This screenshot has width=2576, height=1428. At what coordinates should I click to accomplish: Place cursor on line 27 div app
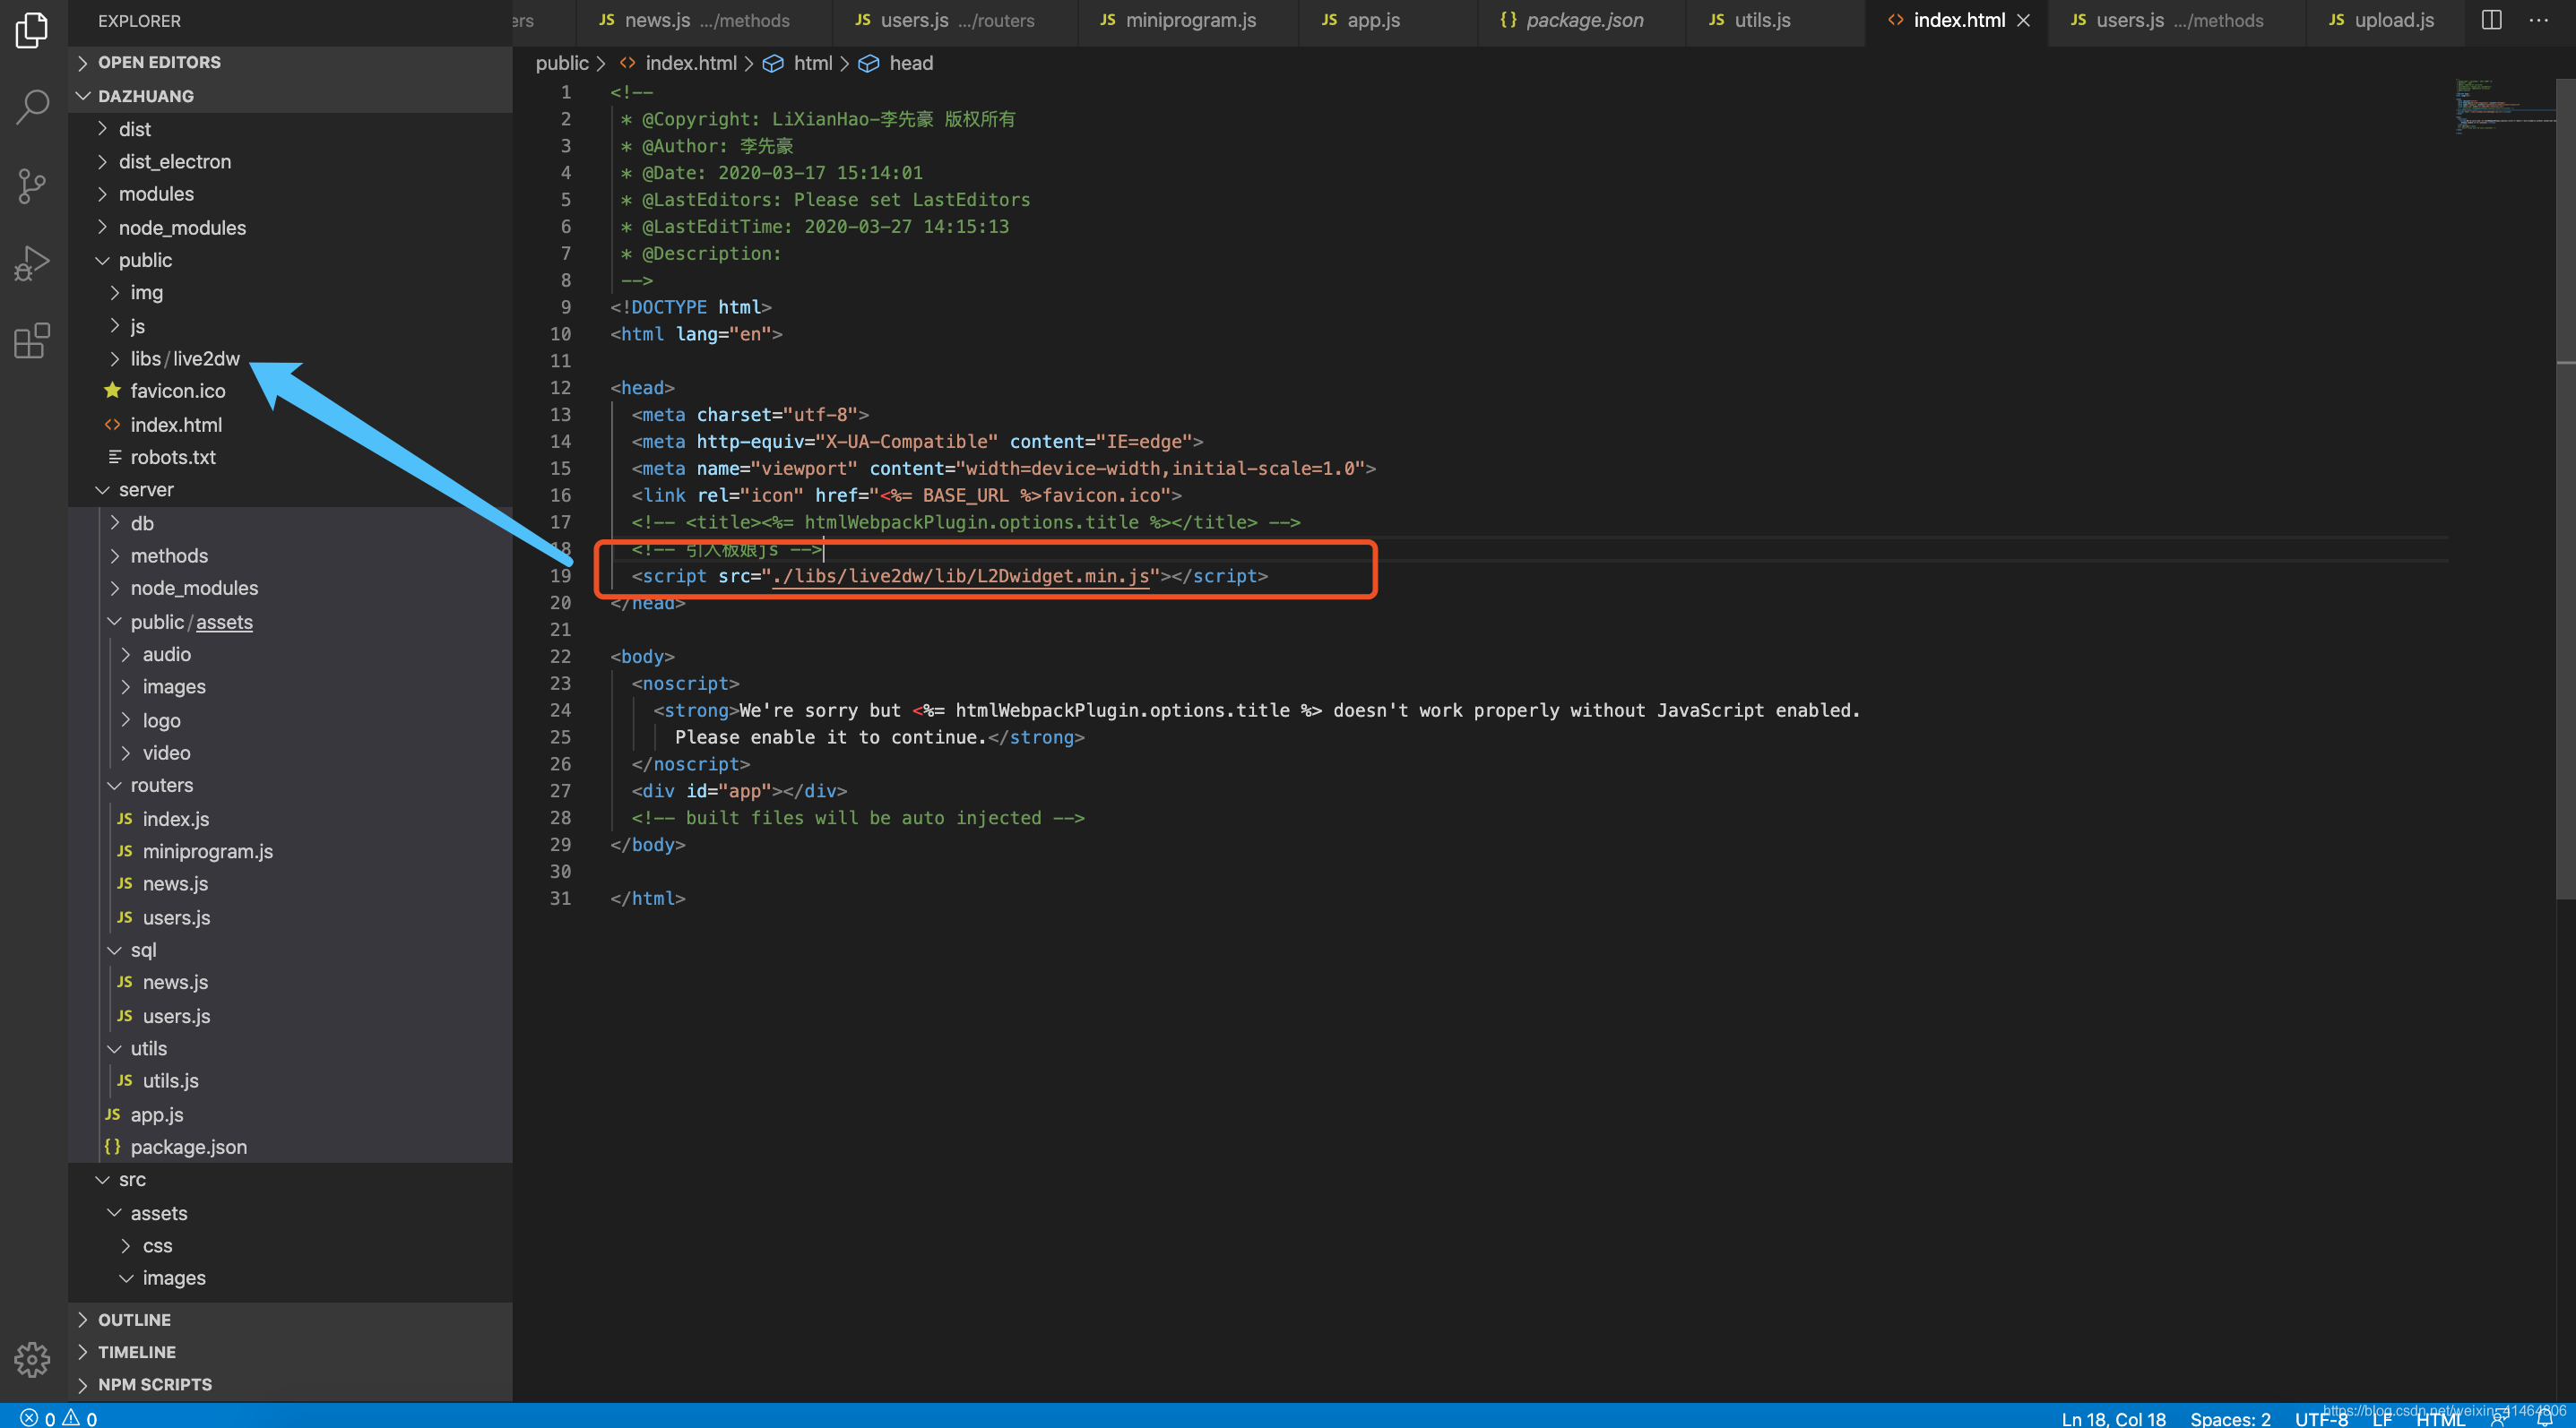click(x=739, y=791)
